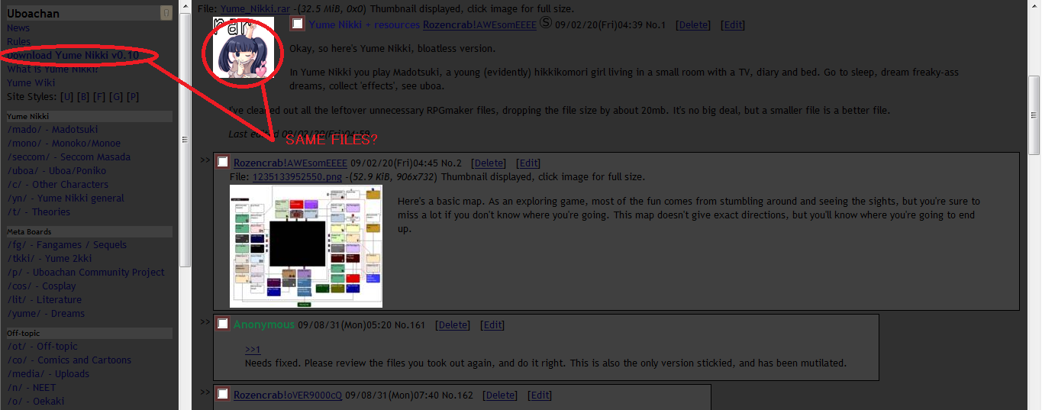The height and width of the screenshot is (410, 1042).
Task: Open the rar anime girl thumbnail
Action: click(243, 48)
